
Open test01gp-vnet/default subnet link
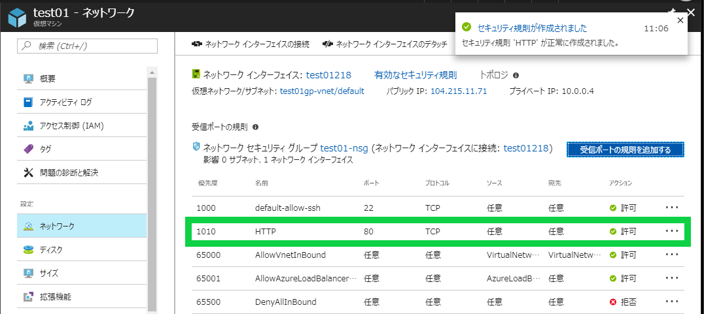click(322, 91)
